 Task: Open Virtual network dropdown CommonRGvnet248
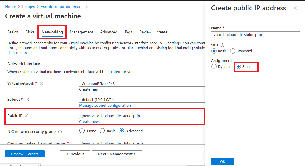tap(142, 83)
